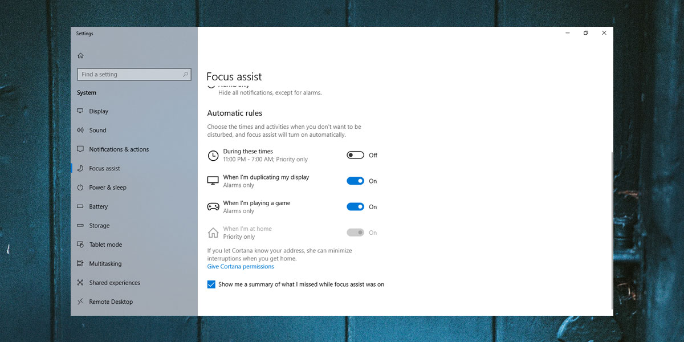The width and height of the screenshot is (684, 342).
Task: Select the Remote Desktop icon
Action: click(80, 302)
